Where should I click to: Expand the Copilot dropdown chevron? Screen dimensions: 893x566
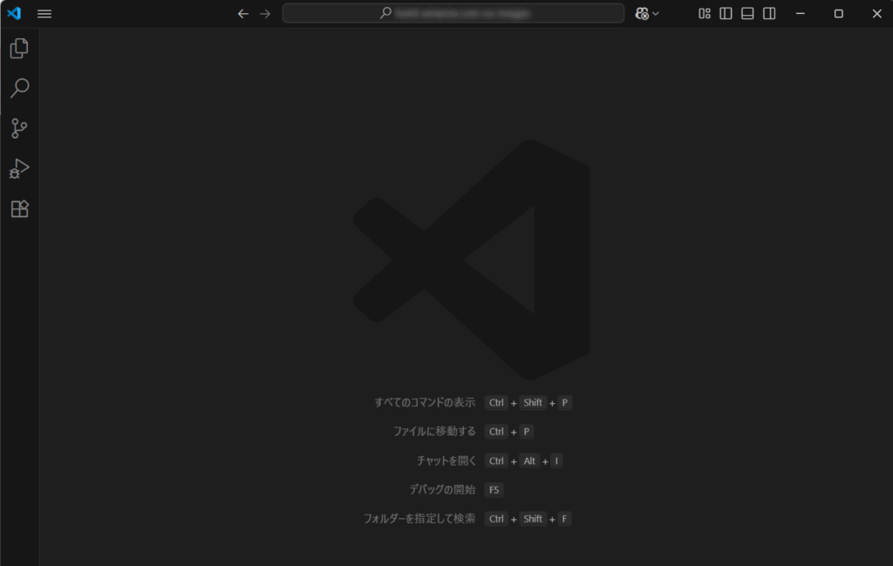tap(656, 14)
